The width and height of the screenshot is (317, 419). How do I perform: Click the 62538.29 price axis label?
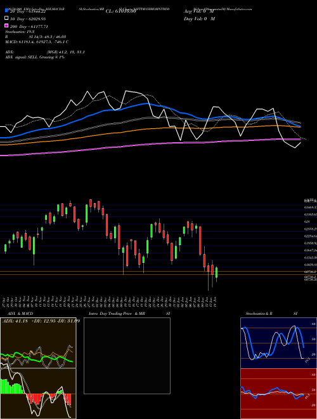(x=310, y=229)
